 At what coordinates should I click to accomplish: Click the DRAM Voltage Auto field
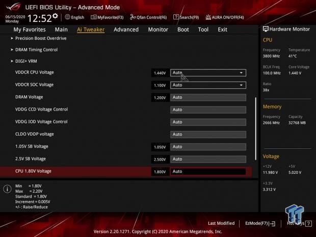pos(208,97)
